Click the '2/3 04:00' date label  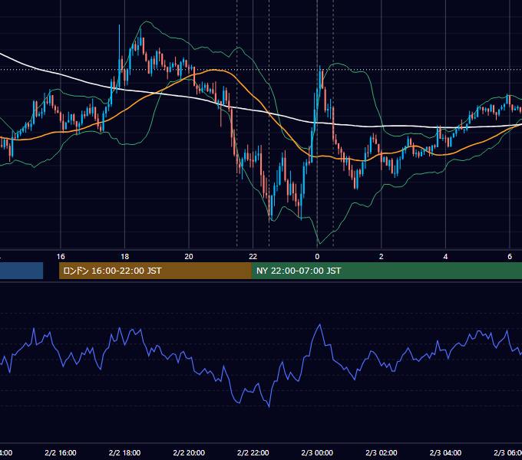pyautogui.click(x=445, y=452)
